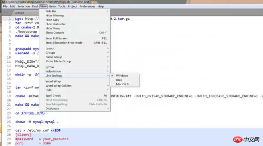Click line number 27 in gutter
Image resolution: width=263 pixels, height=146 pixels.
(x=9, y=131)
